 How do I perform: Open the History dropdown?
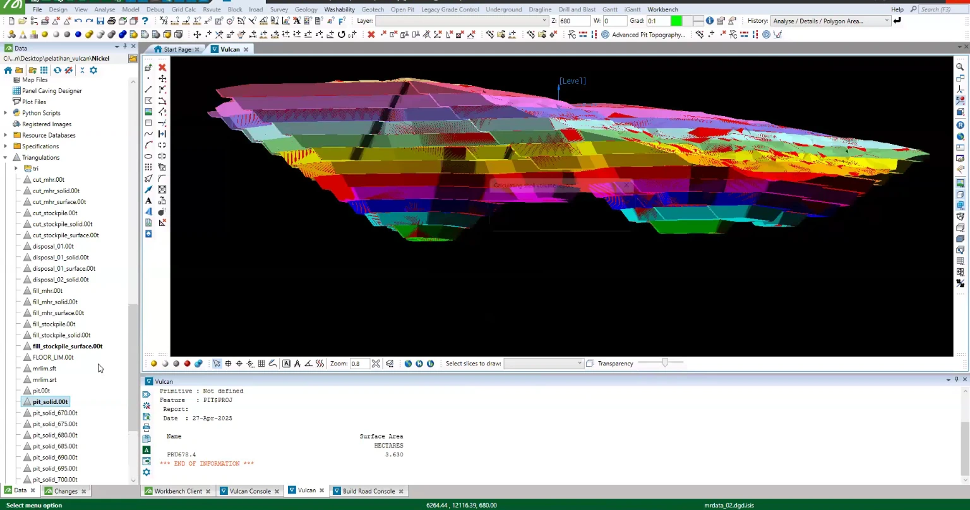point(887,21)
